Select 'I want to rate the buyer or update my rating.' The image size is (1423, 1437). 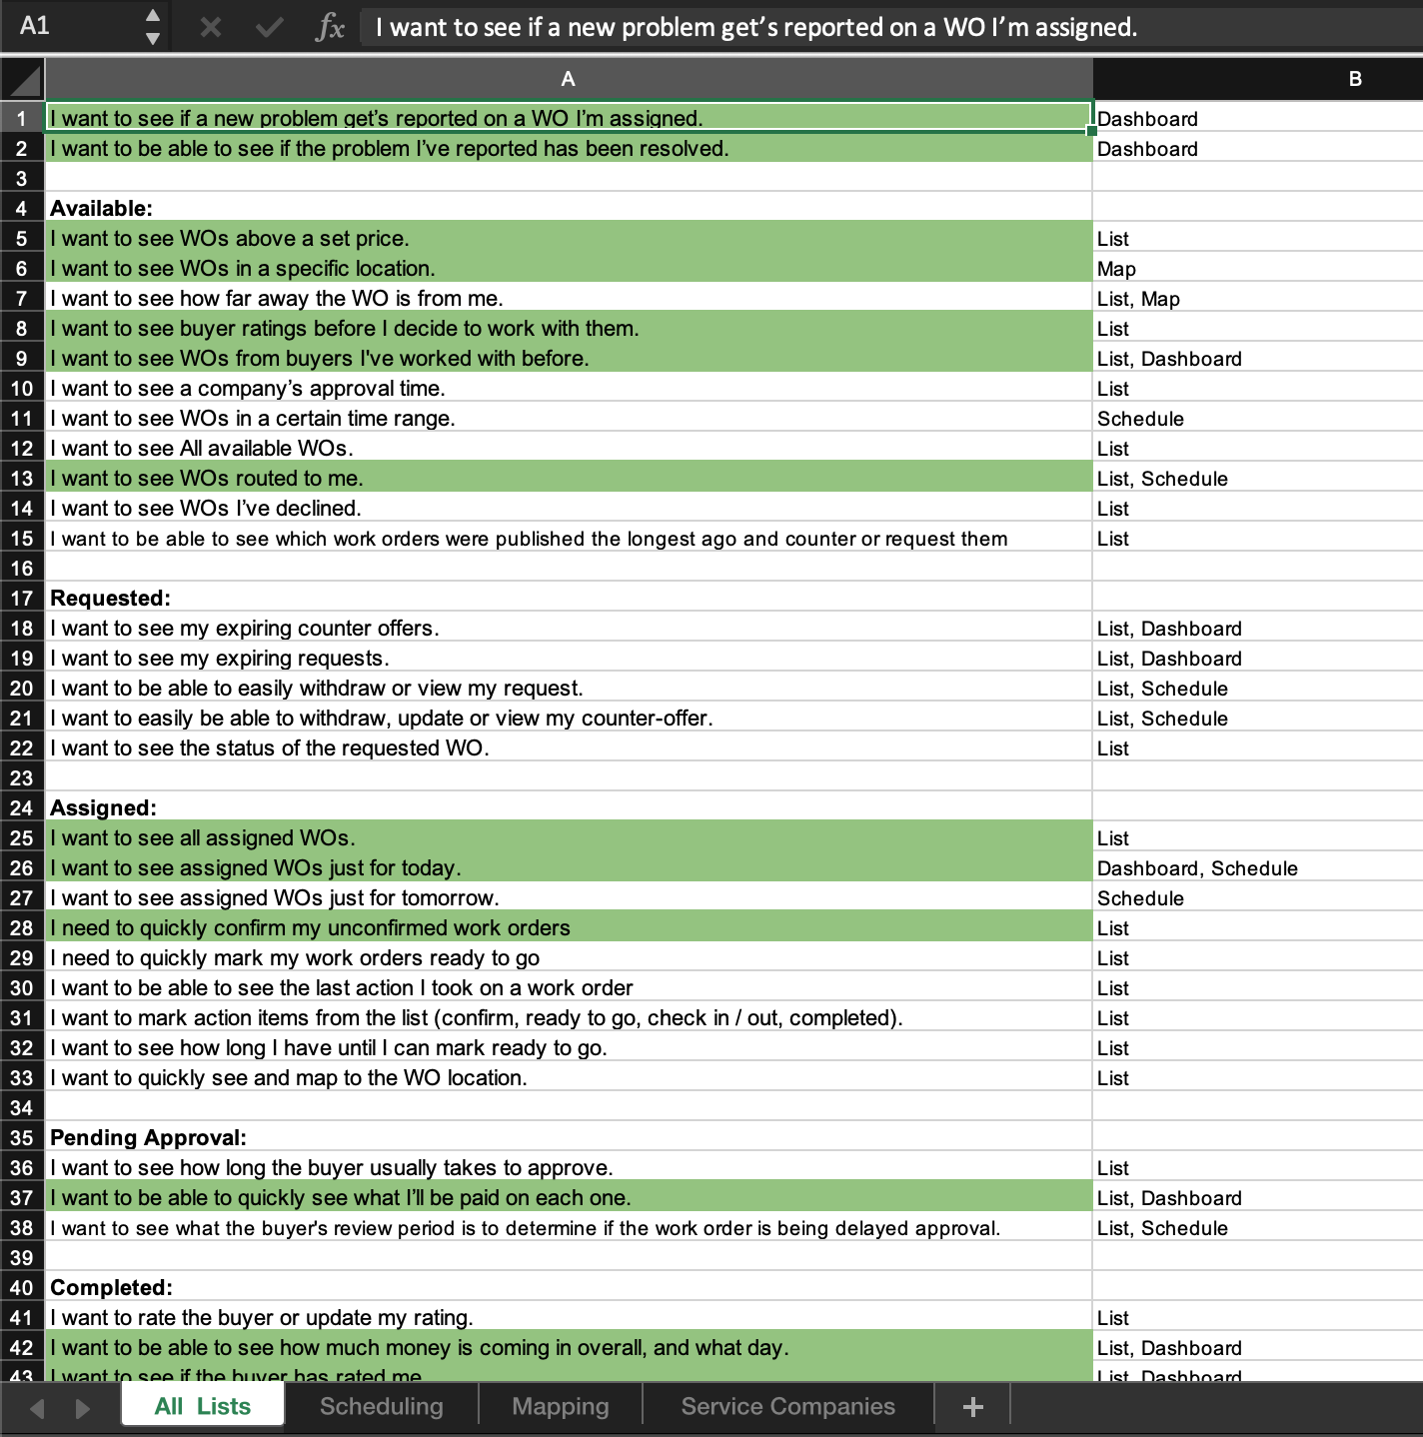569,1317
